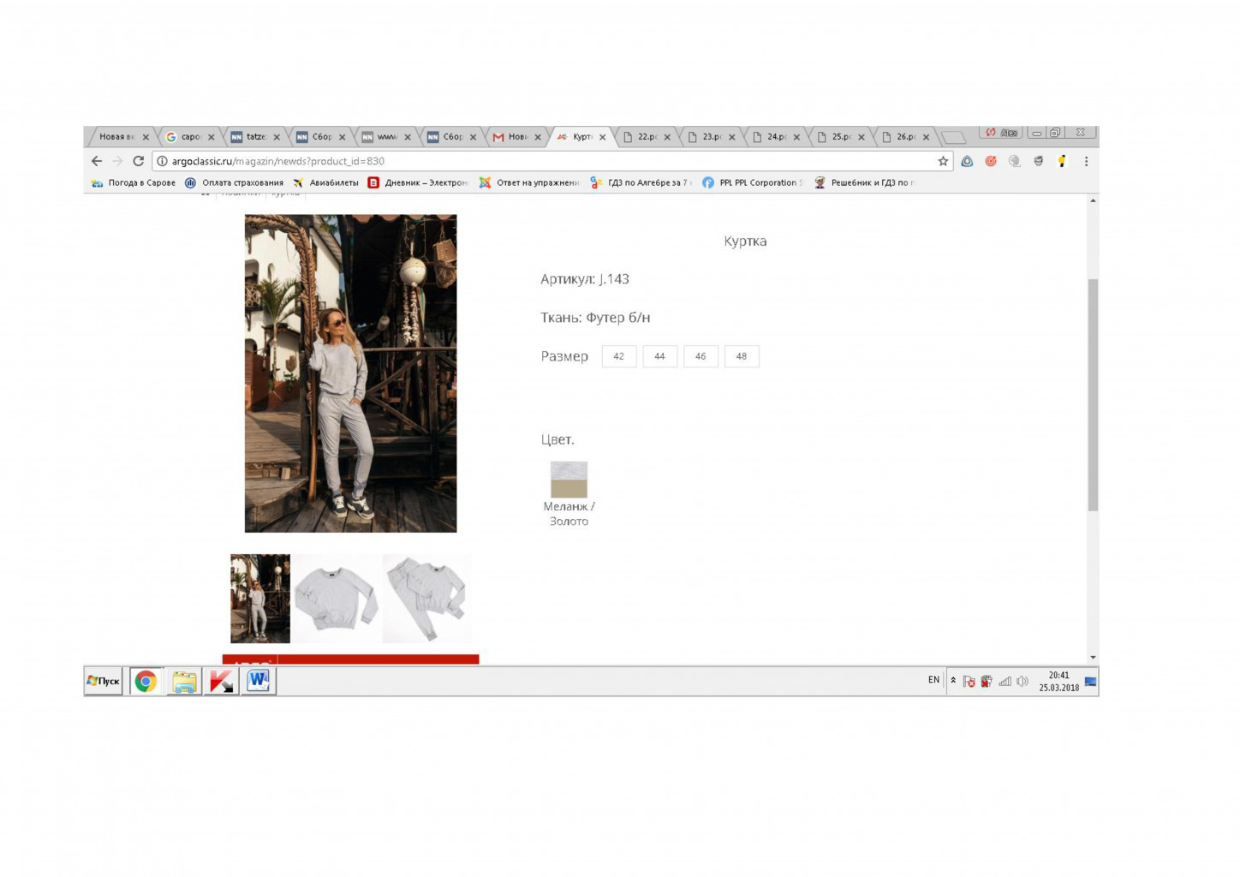The width and height of the screenshot is (1240, 877).
Task: Open the PPL PPL Corporation bookmark
Action: tap(752, 182)
